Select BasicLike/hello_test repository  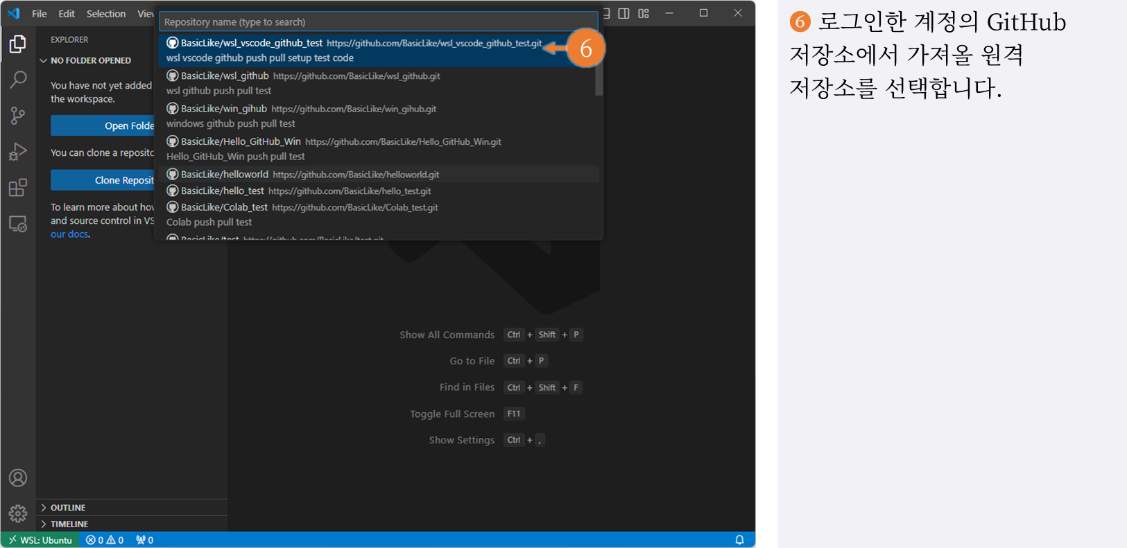(378, 191)
